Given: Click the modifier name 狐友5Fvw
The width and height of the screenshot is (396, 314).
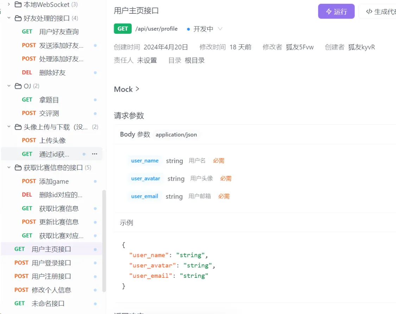Looking at the screenshot, I should (x=300, y=47).
